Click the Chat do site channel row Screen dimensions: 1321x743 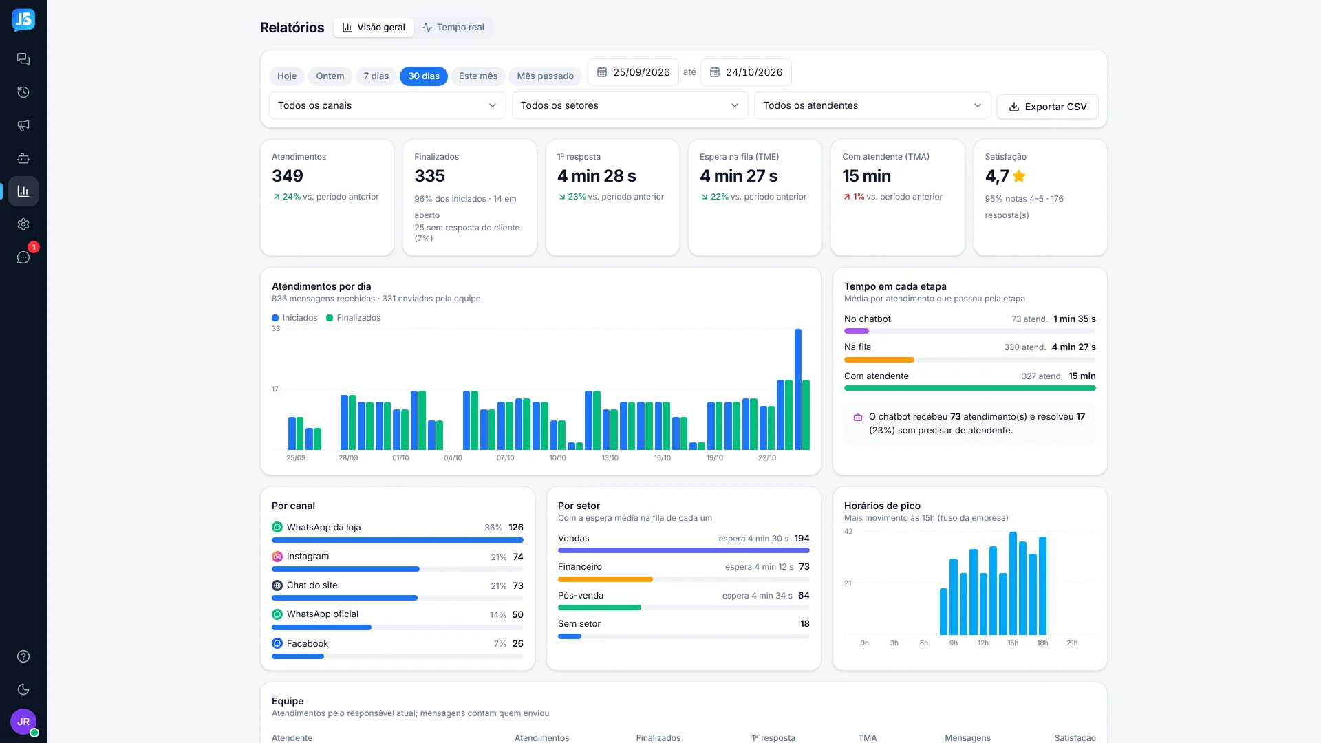point(398,592)
